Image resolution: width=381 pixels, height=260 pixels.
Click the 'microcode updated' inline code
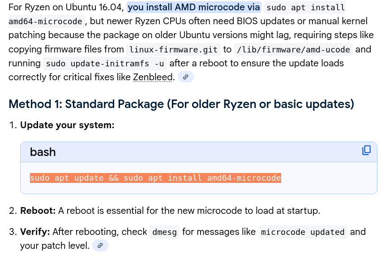click(303, 232)
